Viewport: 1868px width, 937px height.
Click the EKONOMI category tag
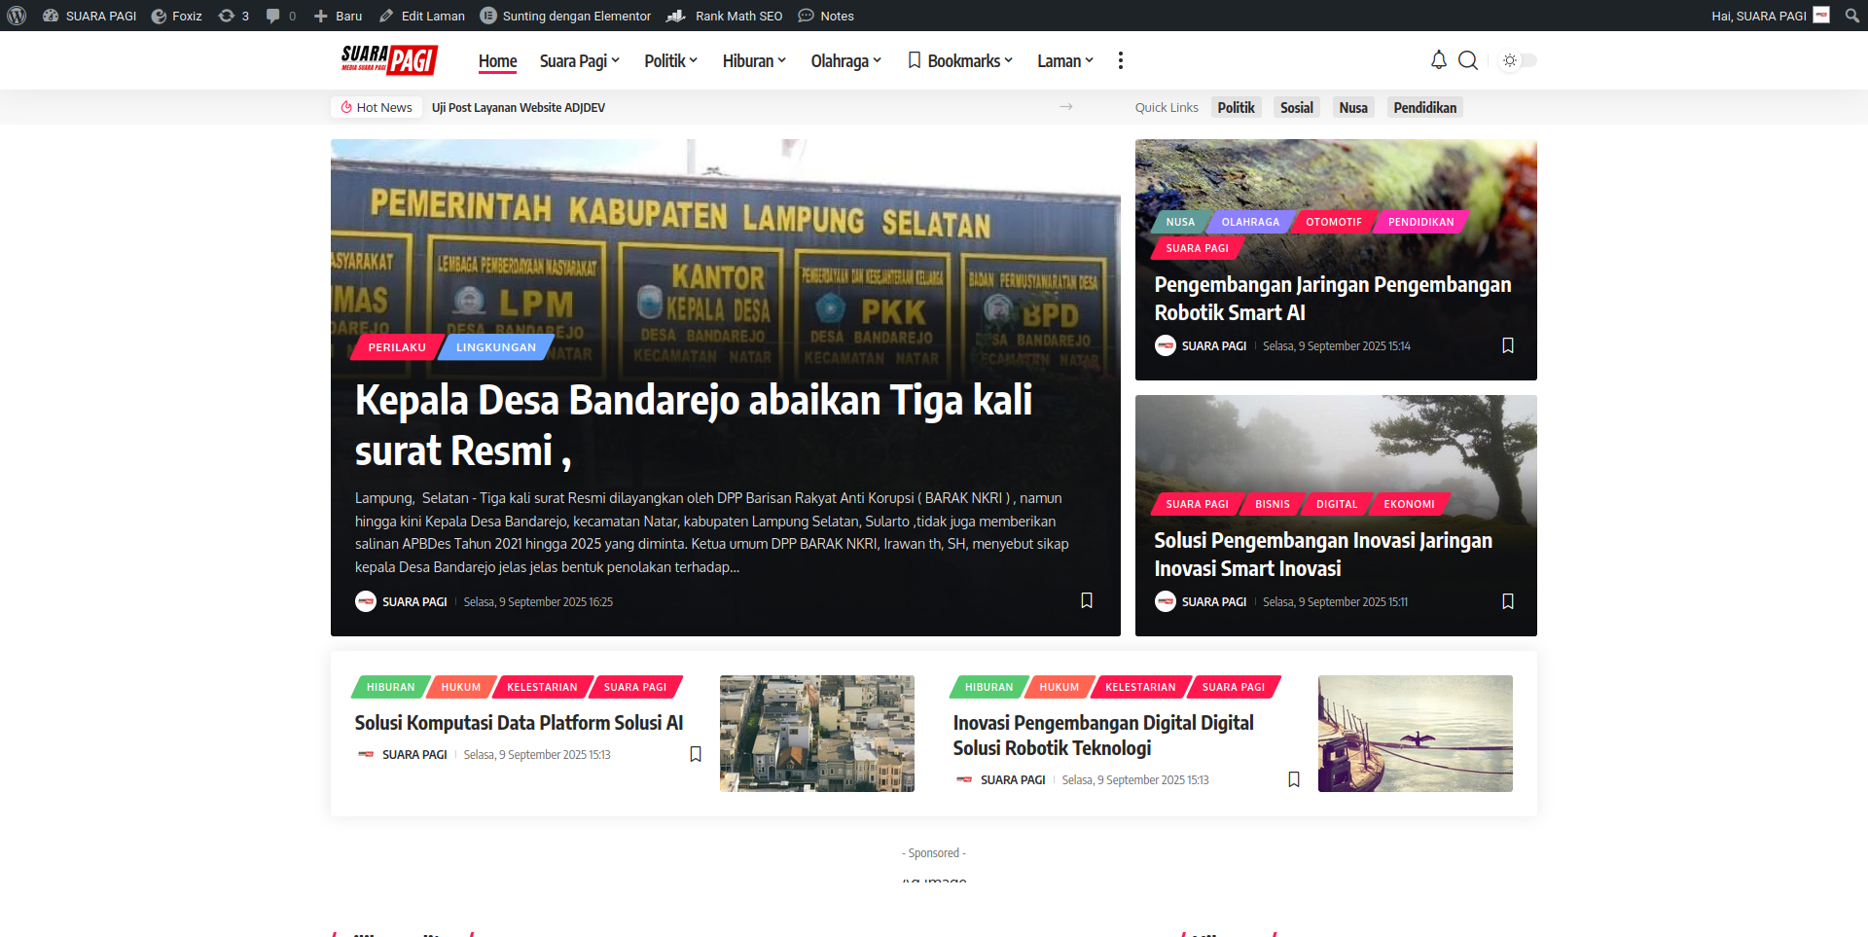pyautogui.click(x=1409, y=504)
